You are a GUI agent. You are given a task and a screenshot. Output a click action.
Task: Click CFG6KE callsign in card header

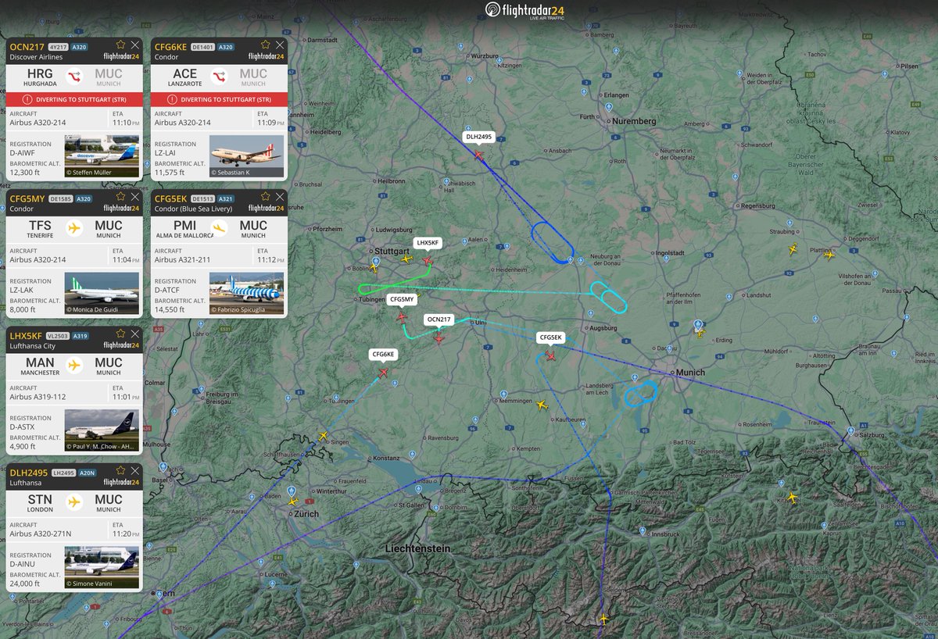[x=171, y=46]
